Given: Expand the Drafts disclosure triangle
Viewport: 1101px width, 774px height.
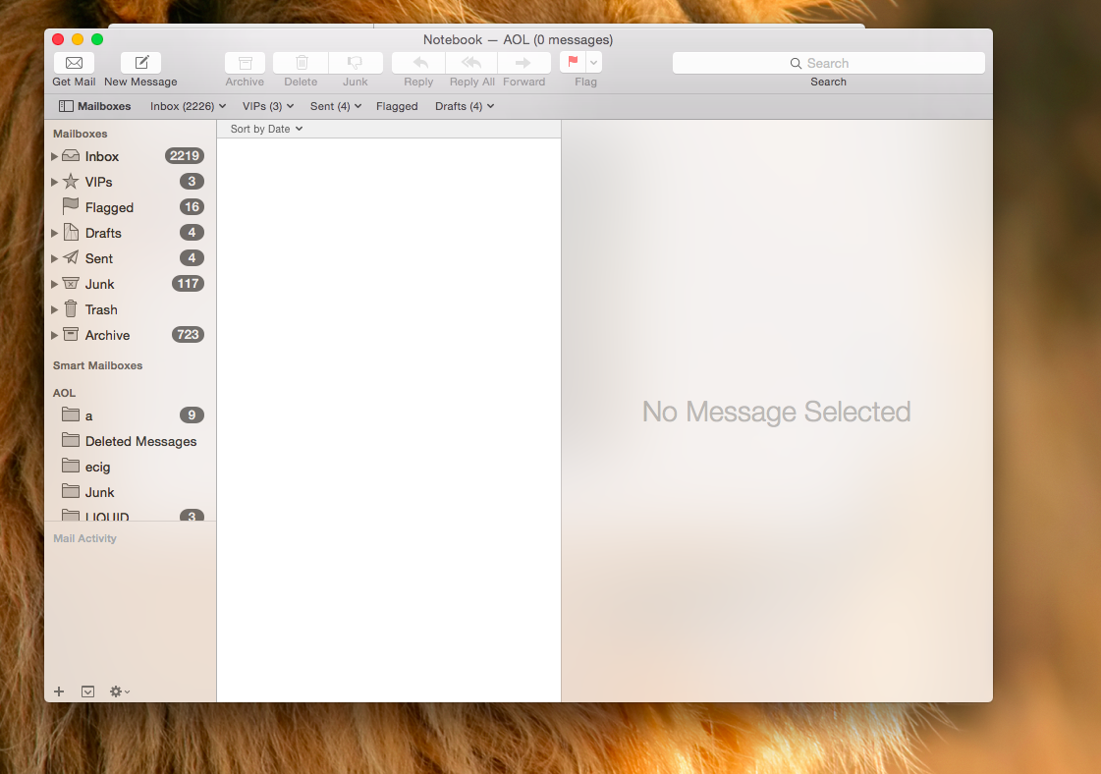Looking at the screenshot, I should (54, 233).
